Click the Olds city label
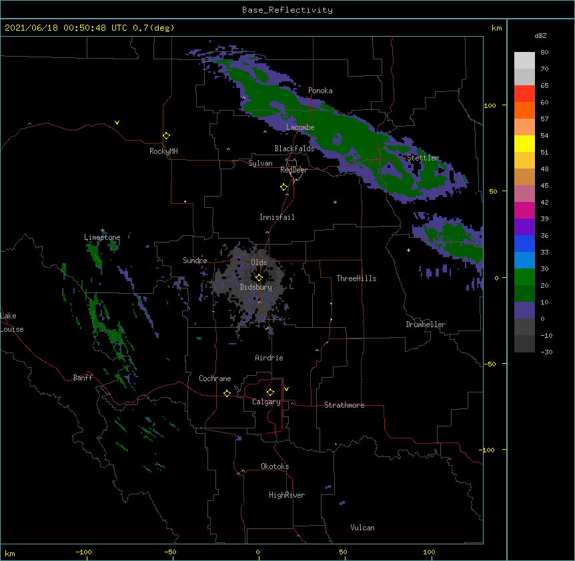This screenshot has width=575, height=561. tap(259, 263)
